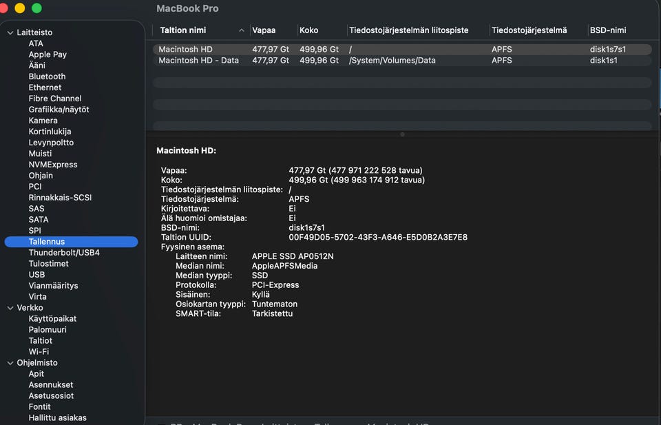Select Hallittu asiakas entry

point(57,417)
